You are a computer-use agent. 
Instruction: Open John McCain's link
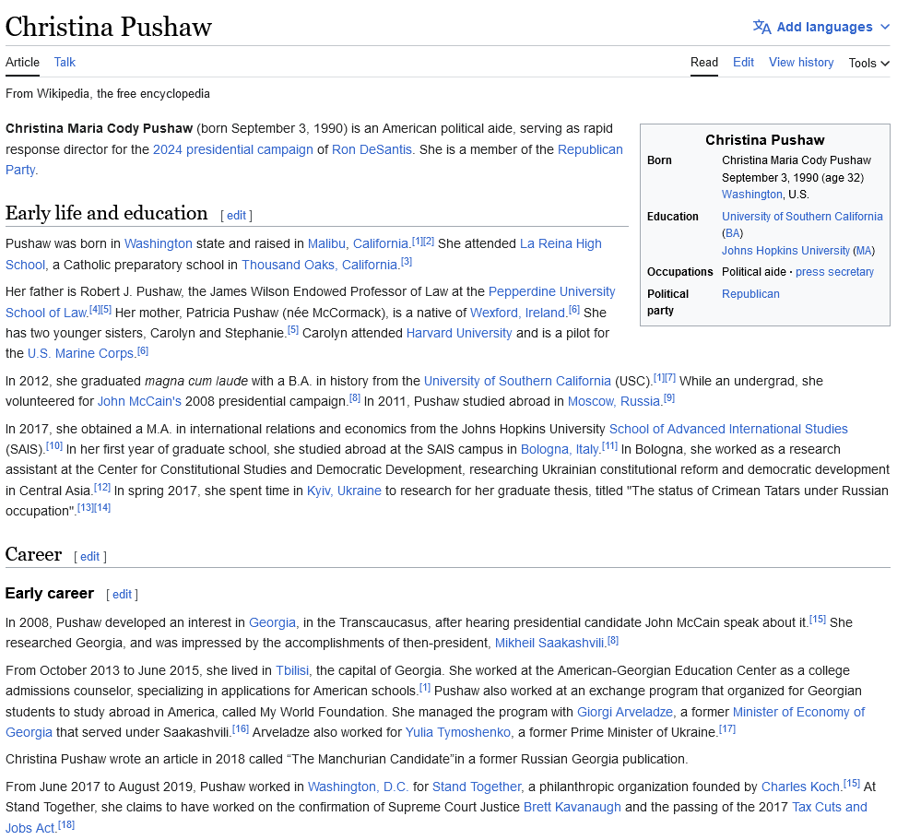click(x=139, y=401)
